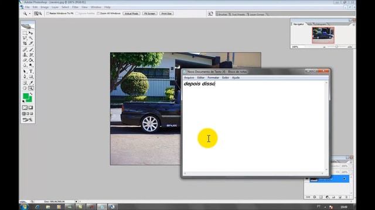Viewport: 375px width, 210px height.
Task: Select the Path Selection tool
Action: (25, 71)
